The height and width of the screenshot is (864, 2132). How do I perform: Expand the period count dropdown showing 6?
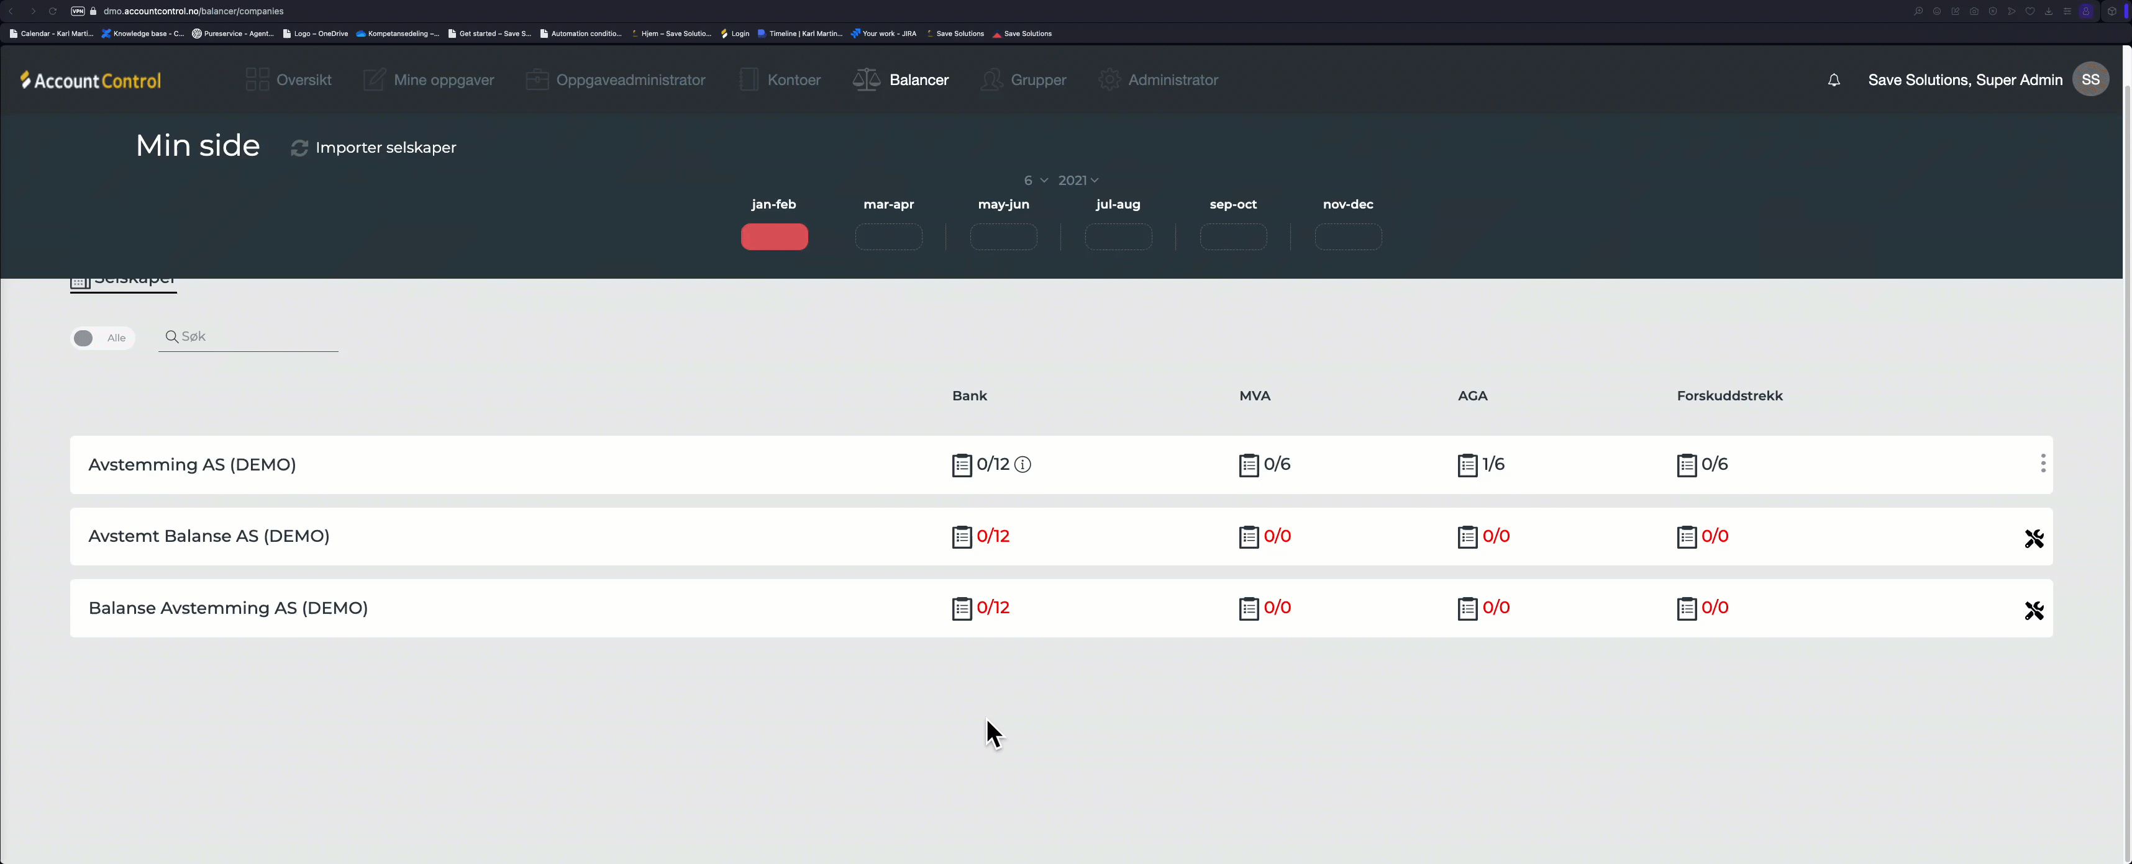click(x=1034, y=180)
